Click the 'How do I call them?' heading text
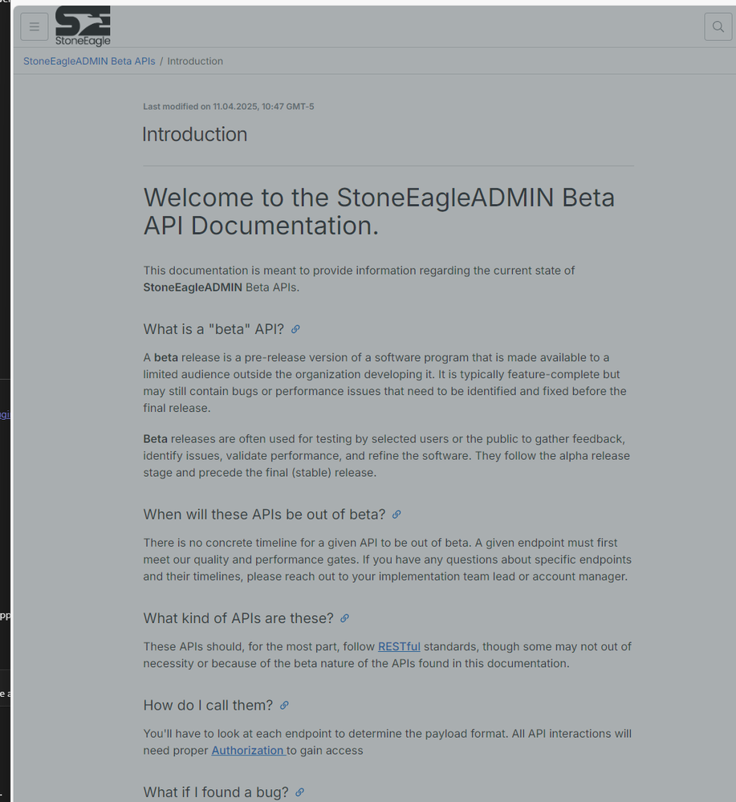Screen dimensions: 736x802 point(208,706)
